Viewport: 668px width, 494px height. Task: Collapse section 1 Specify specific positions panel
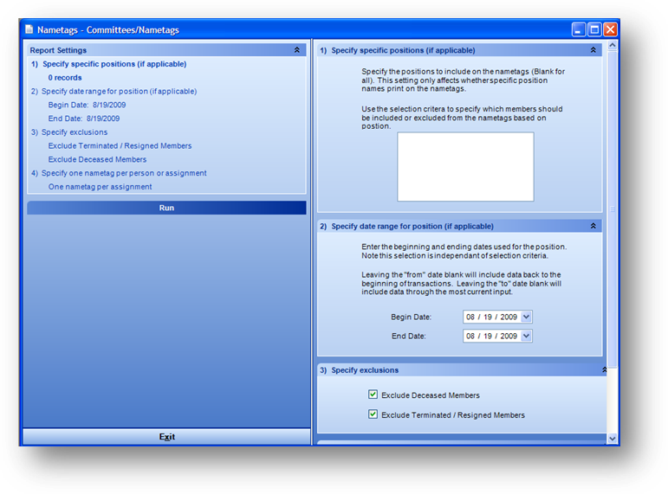pyautogui.click(x=593, y=50)
